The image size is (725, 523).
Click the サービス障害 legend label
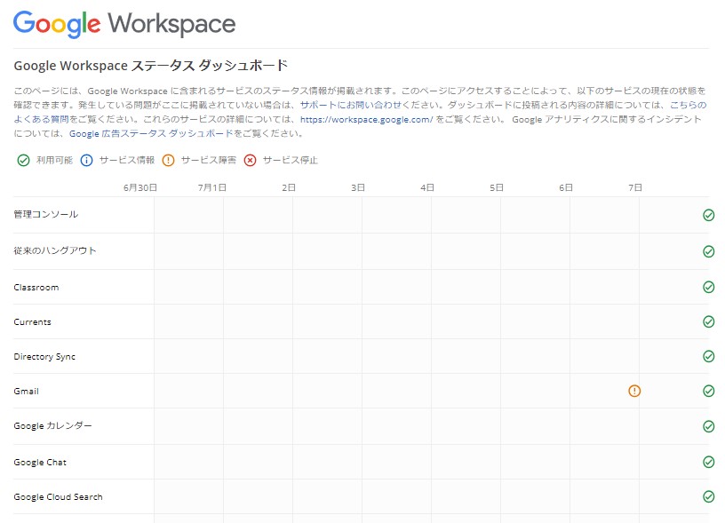(209, 161)
